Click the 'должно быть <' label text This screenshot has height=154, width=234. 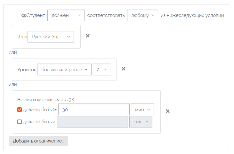pyautogui.click(x=39, y=122)
